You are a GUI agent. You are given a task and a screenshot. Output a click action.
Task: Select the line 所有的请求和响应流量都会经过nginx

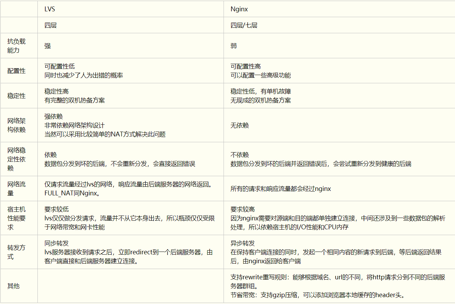[281, 189]
